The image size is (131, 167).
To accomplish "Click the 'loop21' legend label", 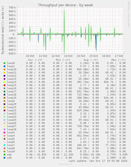I will tap(12, 107).
